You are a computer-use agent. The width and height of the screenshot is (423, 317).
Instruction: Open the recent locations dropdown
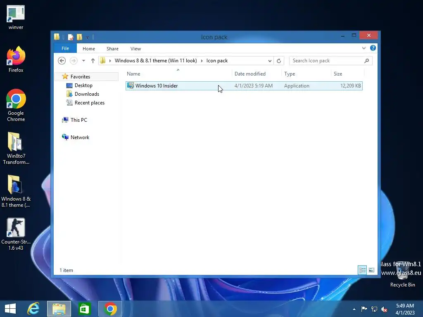point(83,61)
